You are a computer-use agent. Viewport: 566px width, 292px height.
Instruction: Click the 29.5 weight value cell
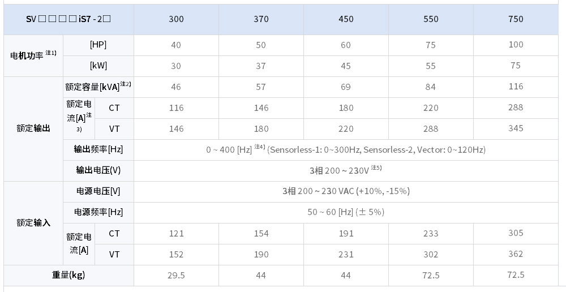coord(176,276)
